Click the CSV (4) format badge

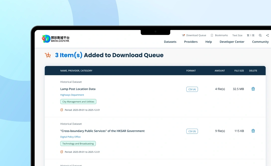[192, 89]
